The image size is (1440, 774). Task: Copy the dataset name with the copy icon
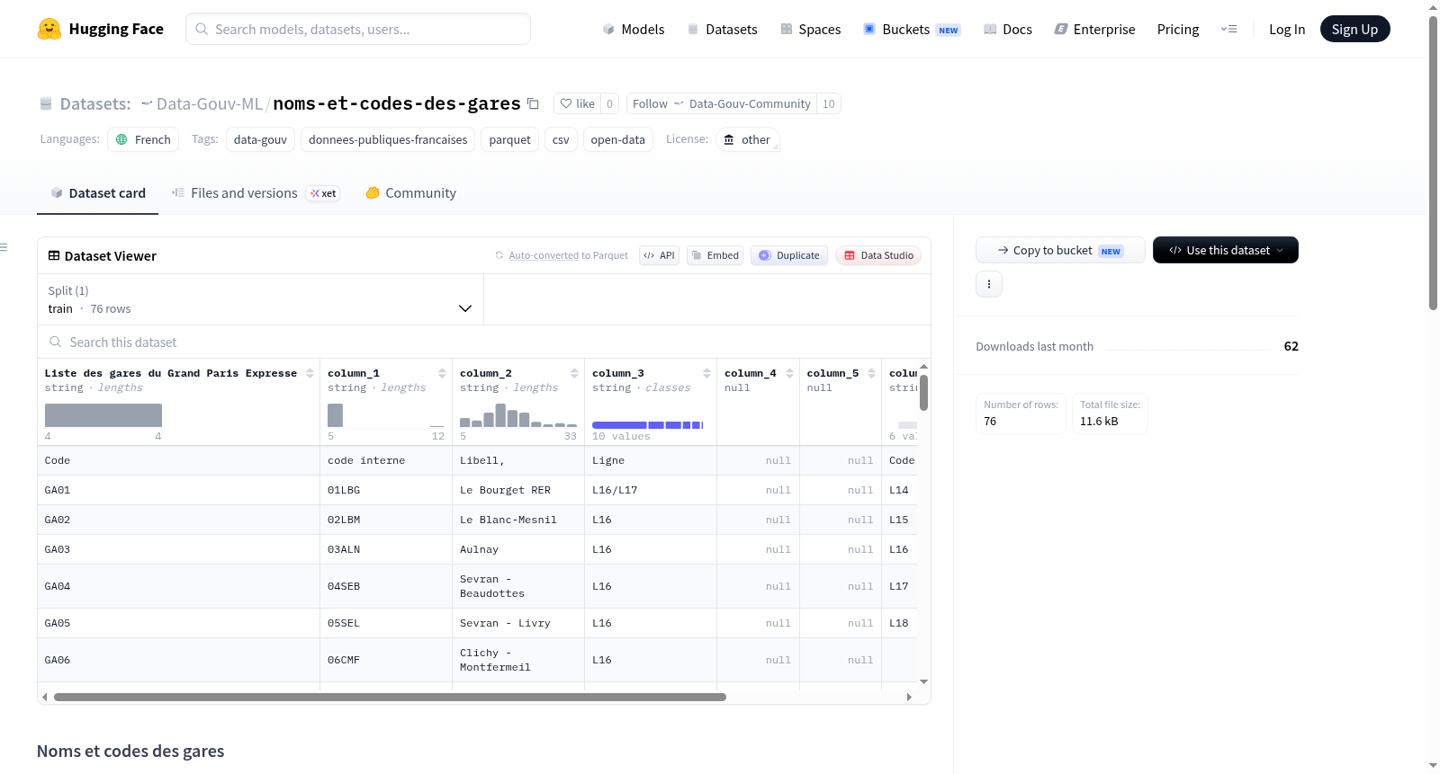(533, 103)
